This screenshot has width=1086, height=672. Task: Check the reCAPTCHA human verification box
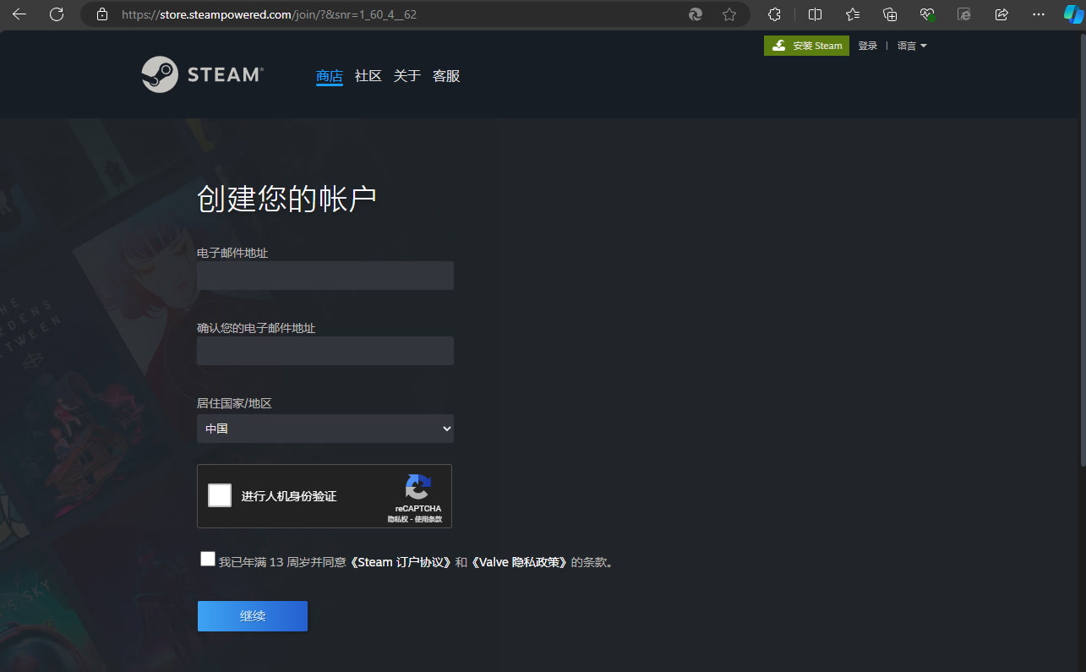(x=220, y=495)
